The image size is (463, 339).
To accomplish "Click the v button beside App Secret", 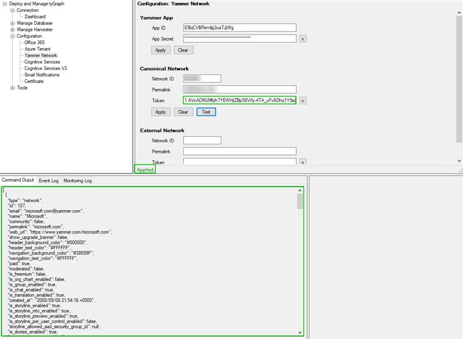I will 303,39.
